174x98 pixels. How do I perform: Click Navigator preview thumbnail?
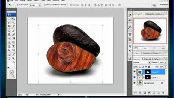coord(150,31)
